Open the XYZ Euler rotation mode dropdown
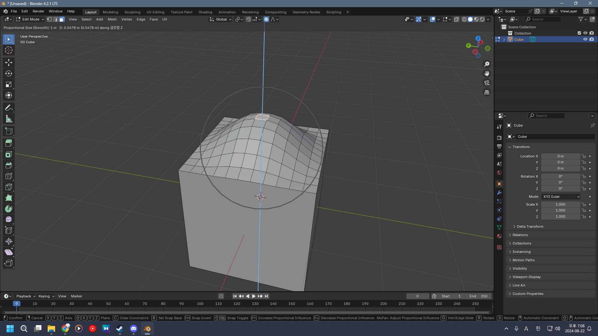598x336 pixels. pos(561,197)
